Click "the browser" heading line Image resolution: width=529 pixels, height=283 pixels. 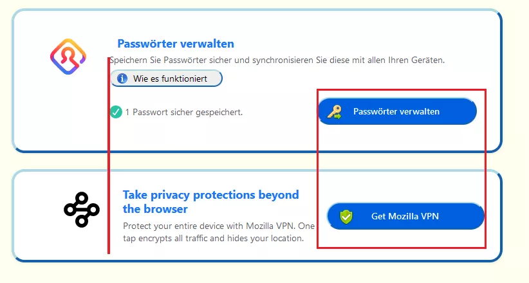click(x=155, y=209)
